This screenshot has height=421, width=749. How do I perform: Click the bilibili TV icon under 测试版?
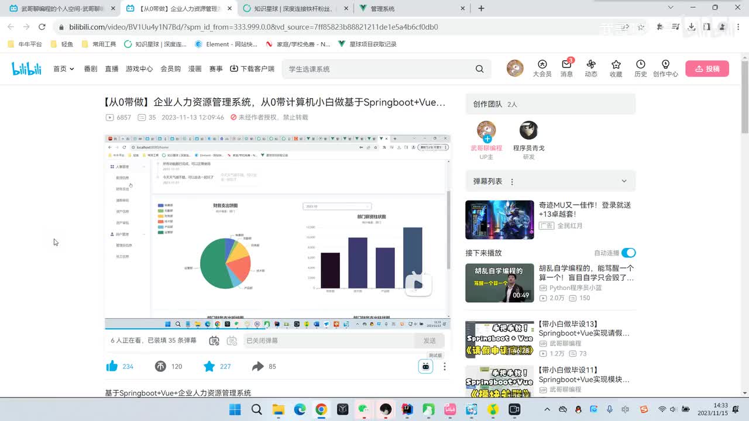click(x=425, y=366)
